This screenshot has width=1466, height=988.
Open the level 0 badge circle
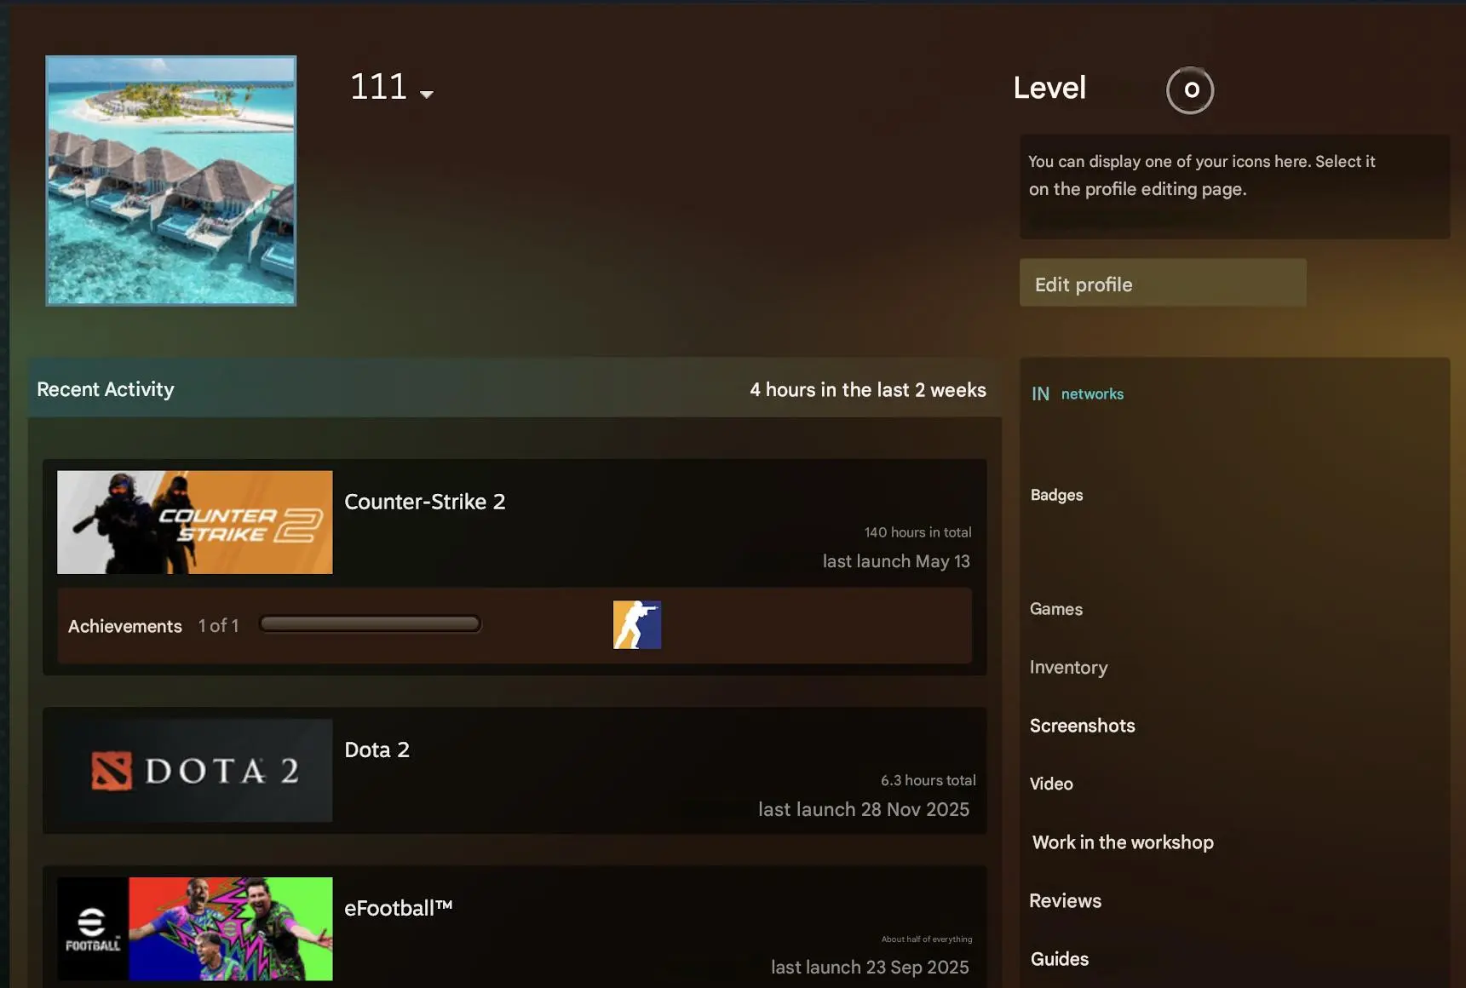coord(1190,90)
